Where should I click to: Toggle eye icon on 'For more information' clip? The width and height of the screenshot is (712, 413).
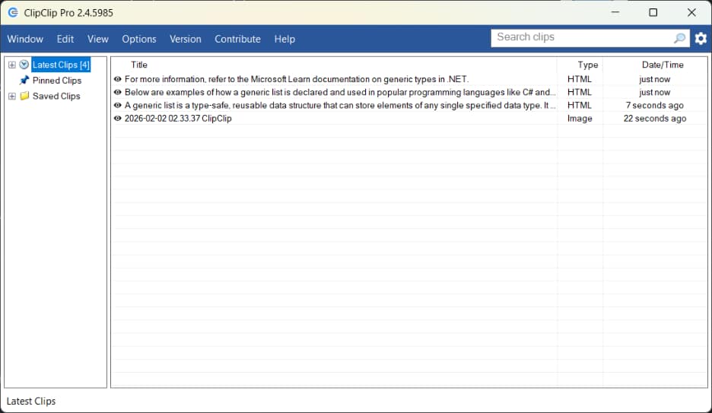click(118, 79)
